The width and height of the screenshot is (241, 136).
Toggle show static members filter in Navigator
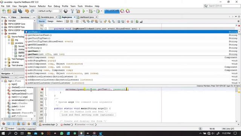(14, 124)
